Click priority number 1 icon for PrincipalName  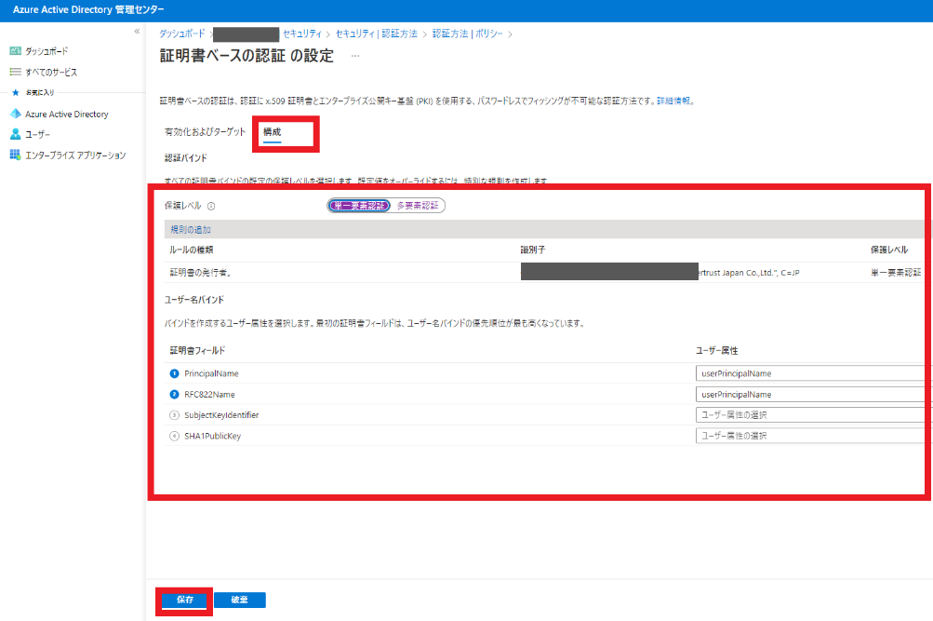[x=174, y=373]
